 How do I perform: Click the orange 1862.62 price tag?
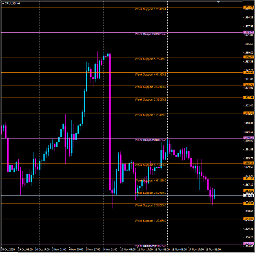pos(248,191)
